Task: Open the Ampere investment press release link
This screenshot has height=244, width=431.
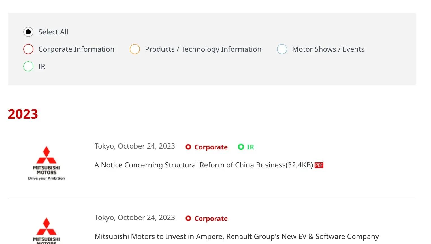Action: click(237, 236)
